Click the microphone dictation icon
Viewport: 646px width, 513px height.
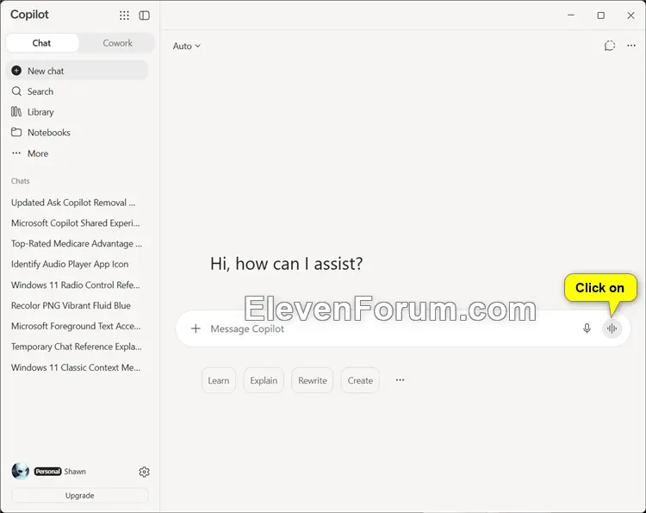pyautogui.click(x=587, y=328)
